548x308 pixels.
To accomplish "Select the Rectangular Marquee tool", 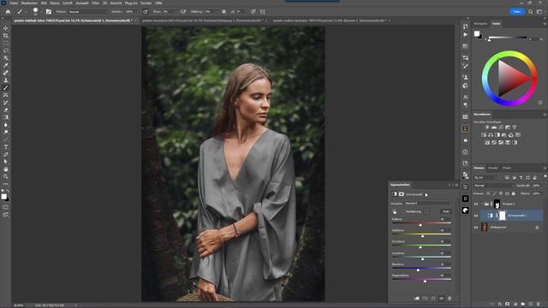I will point(6,44).
